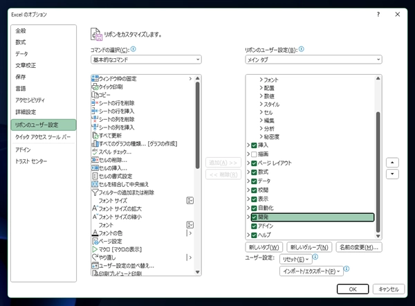Toggle the 校閲 tab checkbox
Viewport: 415px width, 306px height.
point(254,190)
